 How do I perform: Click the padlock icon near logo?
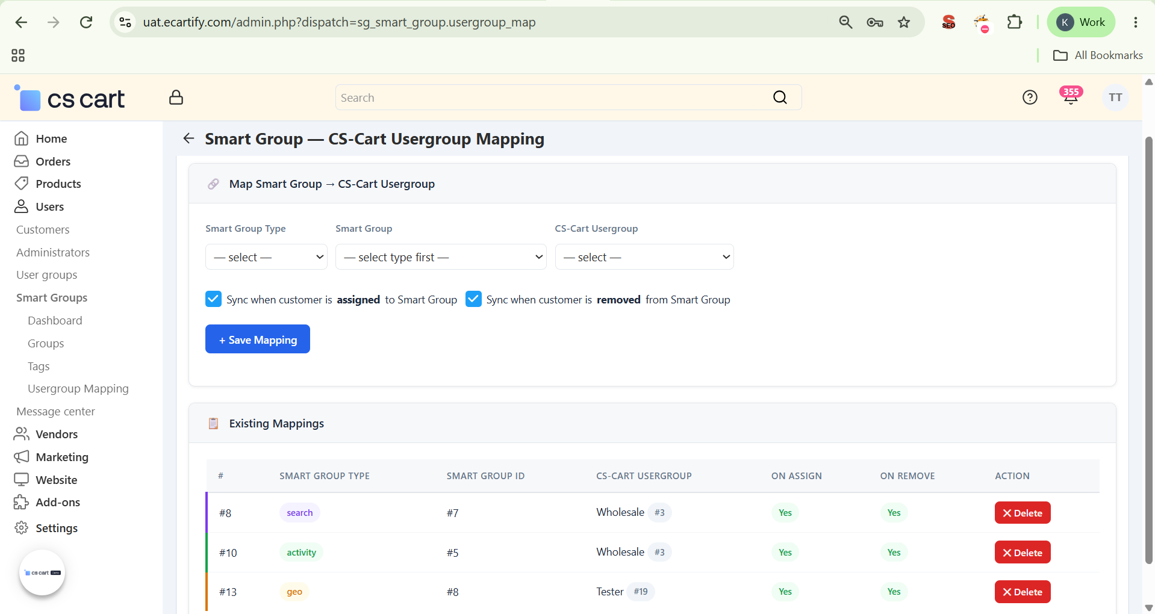tap(176, 98)
